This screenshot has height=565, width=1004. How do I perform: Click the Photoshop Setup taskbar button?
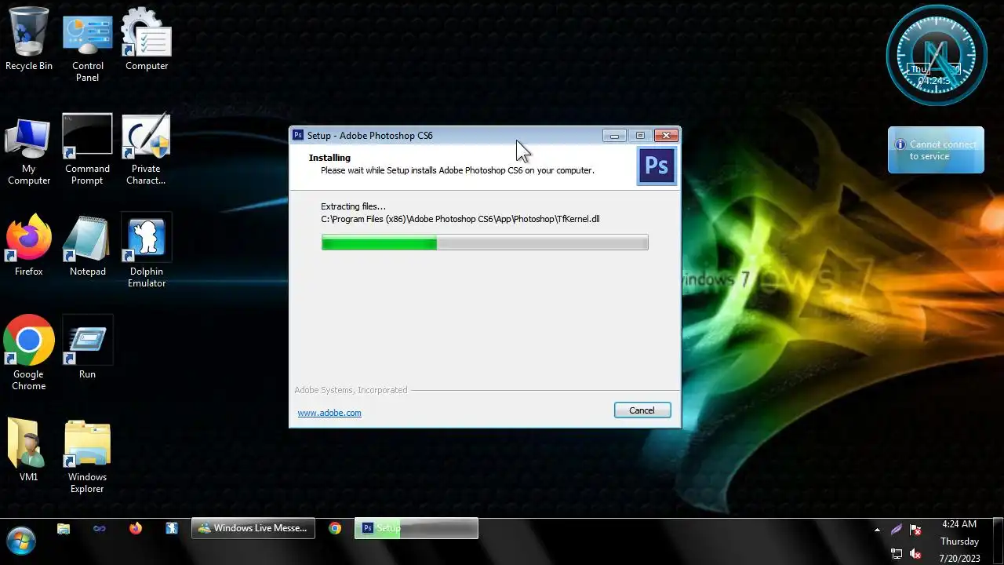tap(417, 528)
